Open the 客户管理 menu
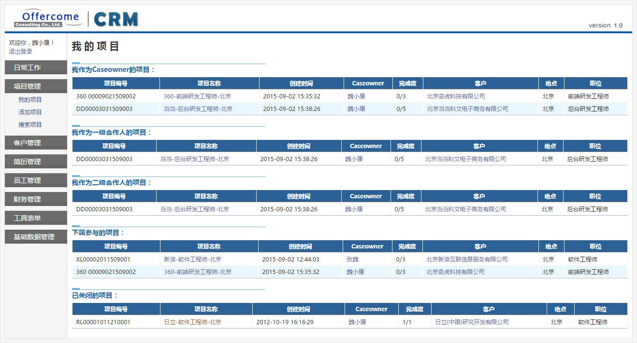This screenshot has height=343, width=637. 36,143
